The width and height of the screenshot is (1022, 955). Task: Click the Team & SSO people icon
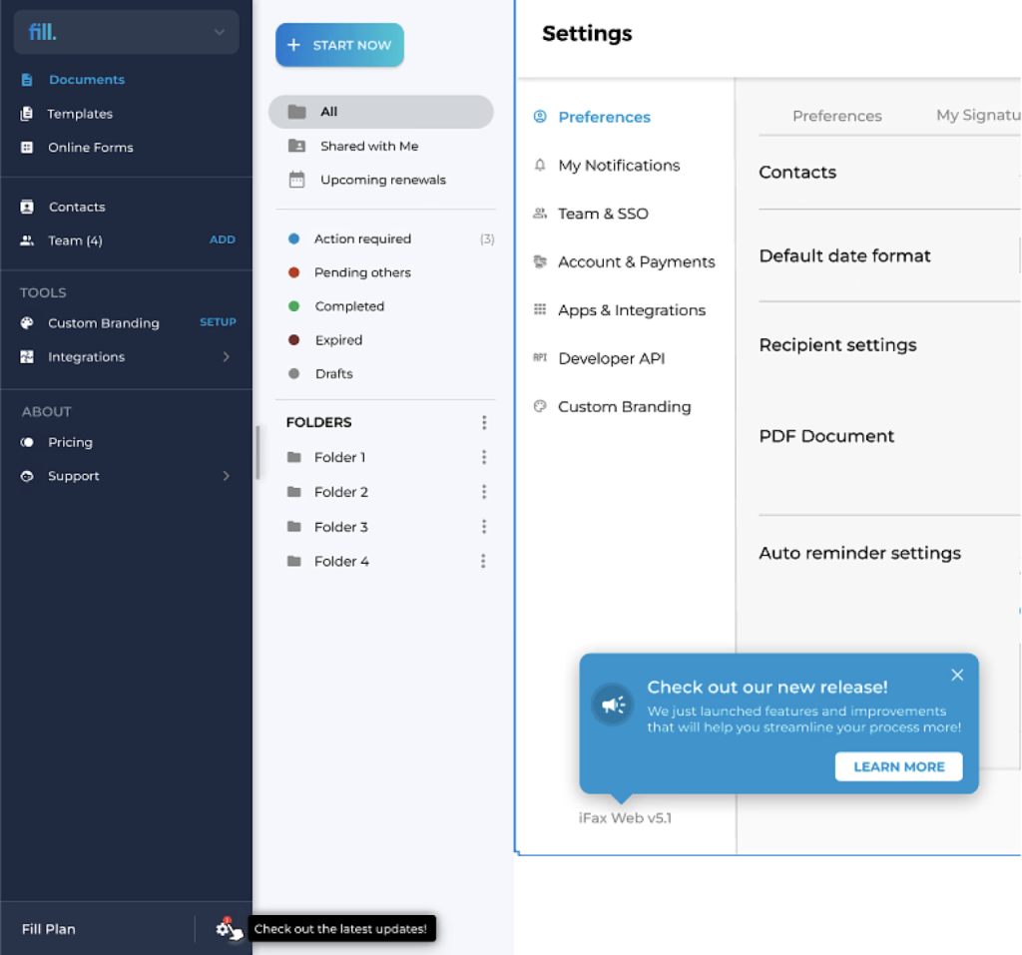[540, 214]
